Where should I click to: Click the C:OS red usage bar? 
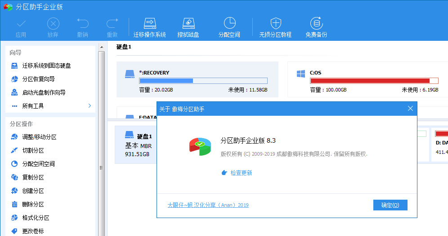374,81
